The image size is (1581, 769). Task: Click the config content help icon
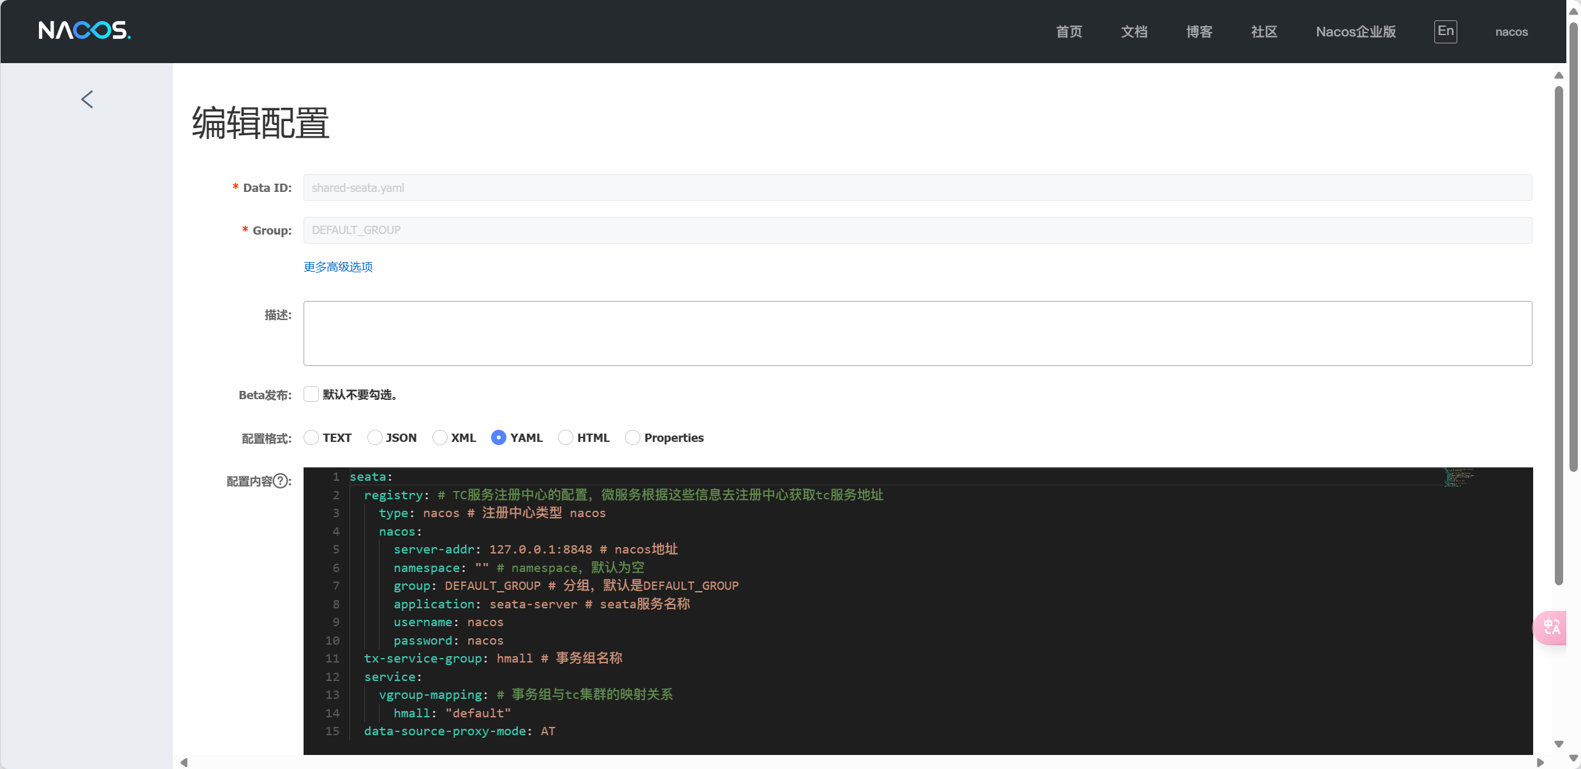tap(281, 481)
